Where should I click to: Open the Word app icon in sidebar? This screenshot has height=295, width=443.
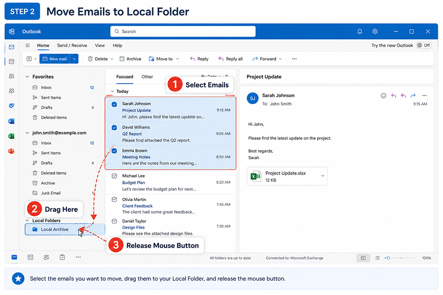[x=11, y=121]
